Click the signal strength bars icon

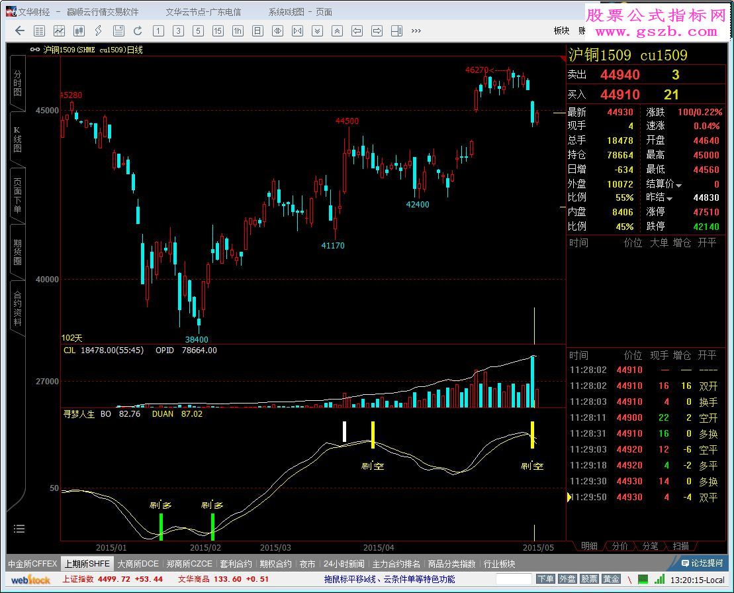[660, 579]
